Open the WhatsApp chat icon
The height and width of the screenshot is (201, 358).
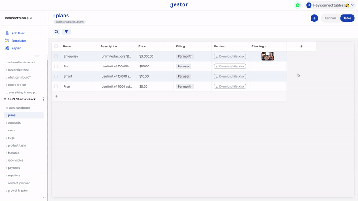click(298, 5)
